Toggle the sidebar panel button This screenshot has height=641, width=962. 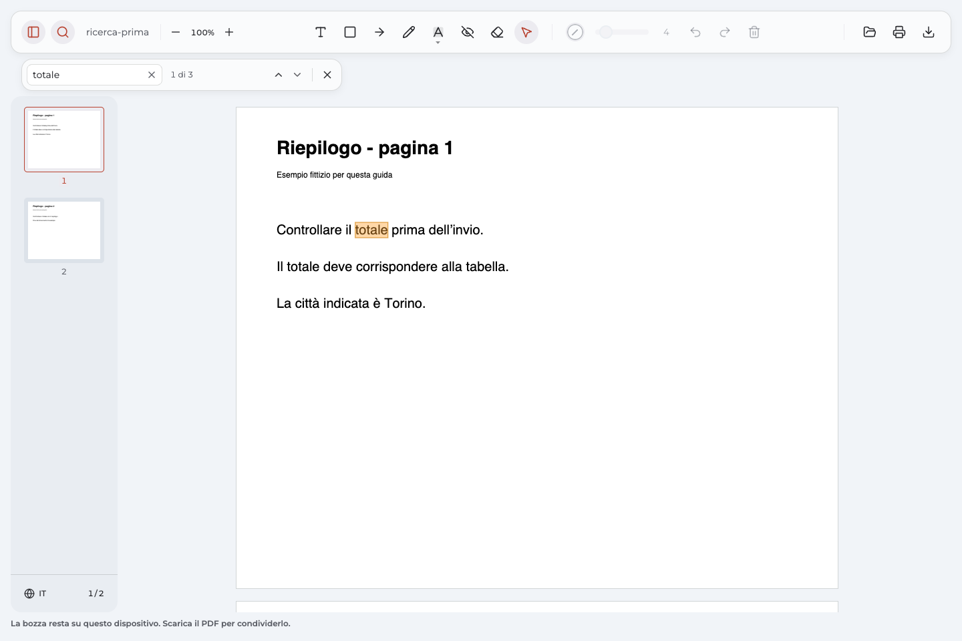pyautogui.click(x=33, y=32)
